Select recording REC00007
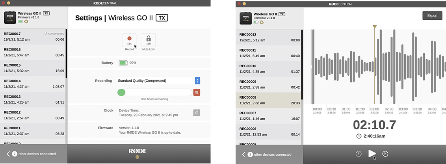This screenshot has width=446, height=164. [x=269, y=116]
